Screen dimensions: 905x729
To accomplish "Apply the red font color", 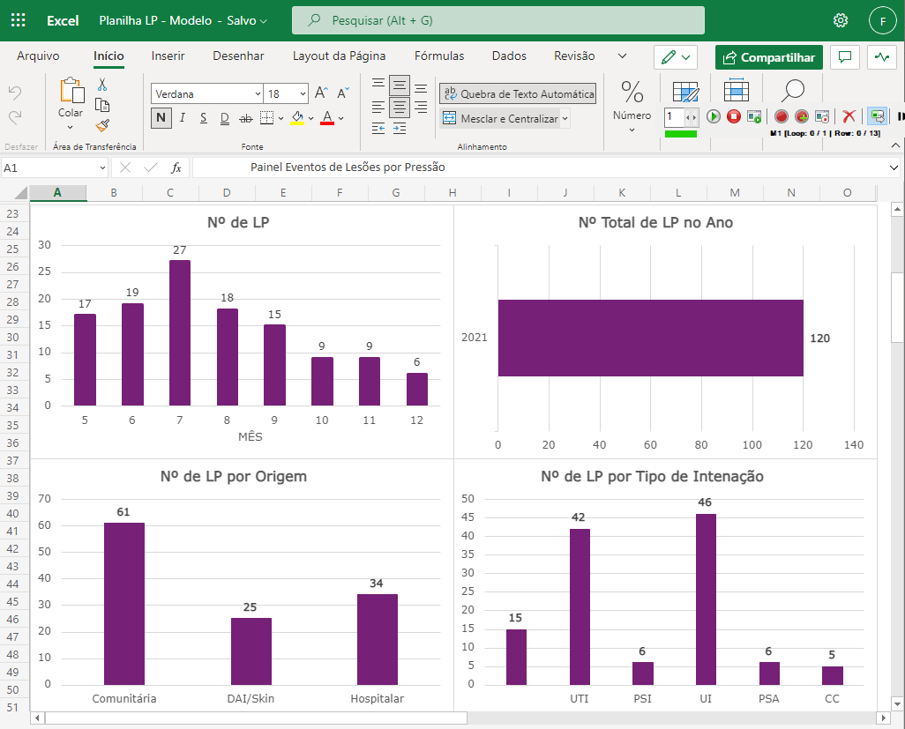I will coord(327,118).
